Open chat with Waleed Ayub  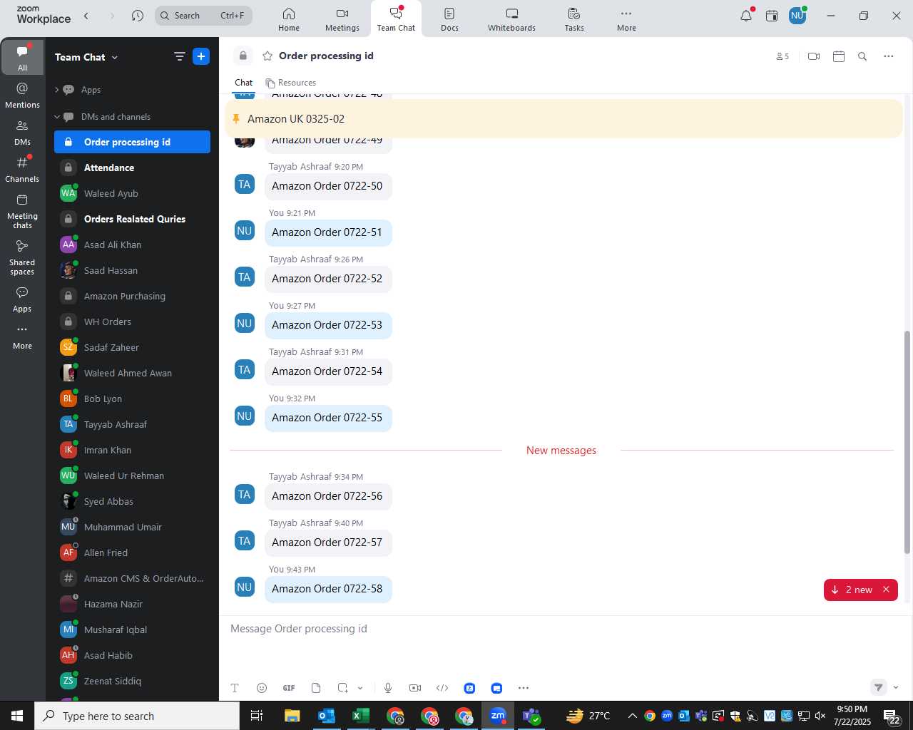(x=132, y=193)
